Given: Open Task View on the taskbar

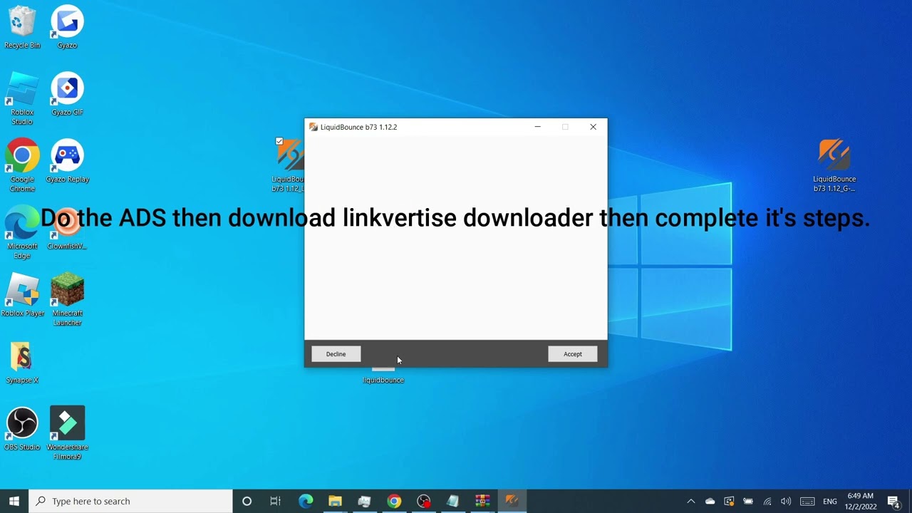Looking at the screenshot, I should pos(276,501).
